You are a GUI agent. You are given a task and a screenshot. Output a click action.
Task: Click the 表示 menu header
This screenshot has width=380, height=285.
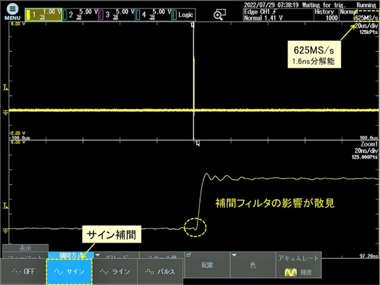click(x=26, y=248)
